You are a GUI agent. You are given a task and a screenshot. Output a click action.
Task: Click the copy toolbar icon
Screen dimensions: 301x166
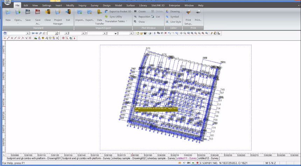(x=158, y=33)
